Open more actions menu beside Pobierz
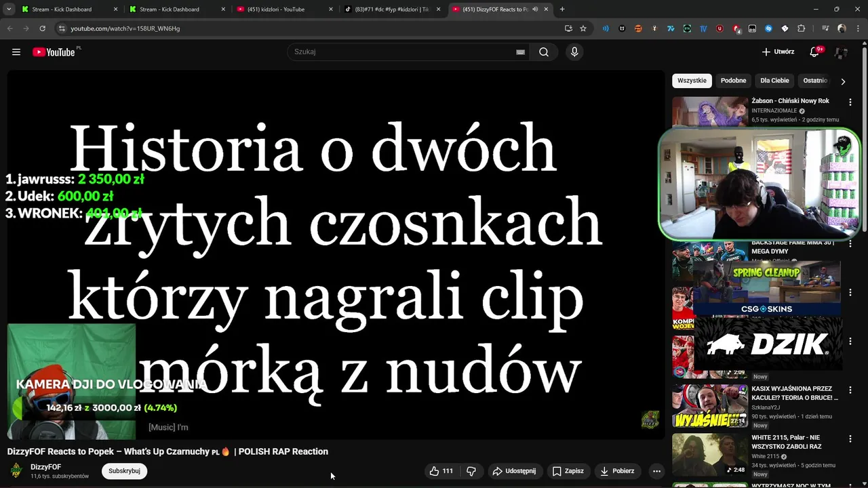This screenshot has height=488, width=868. [656, 471]
